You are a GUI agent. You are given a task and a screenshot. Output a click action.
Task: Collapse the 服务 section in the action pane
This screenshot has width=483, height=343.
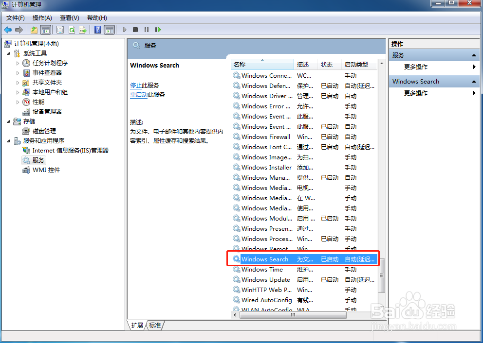coord(473,55)
